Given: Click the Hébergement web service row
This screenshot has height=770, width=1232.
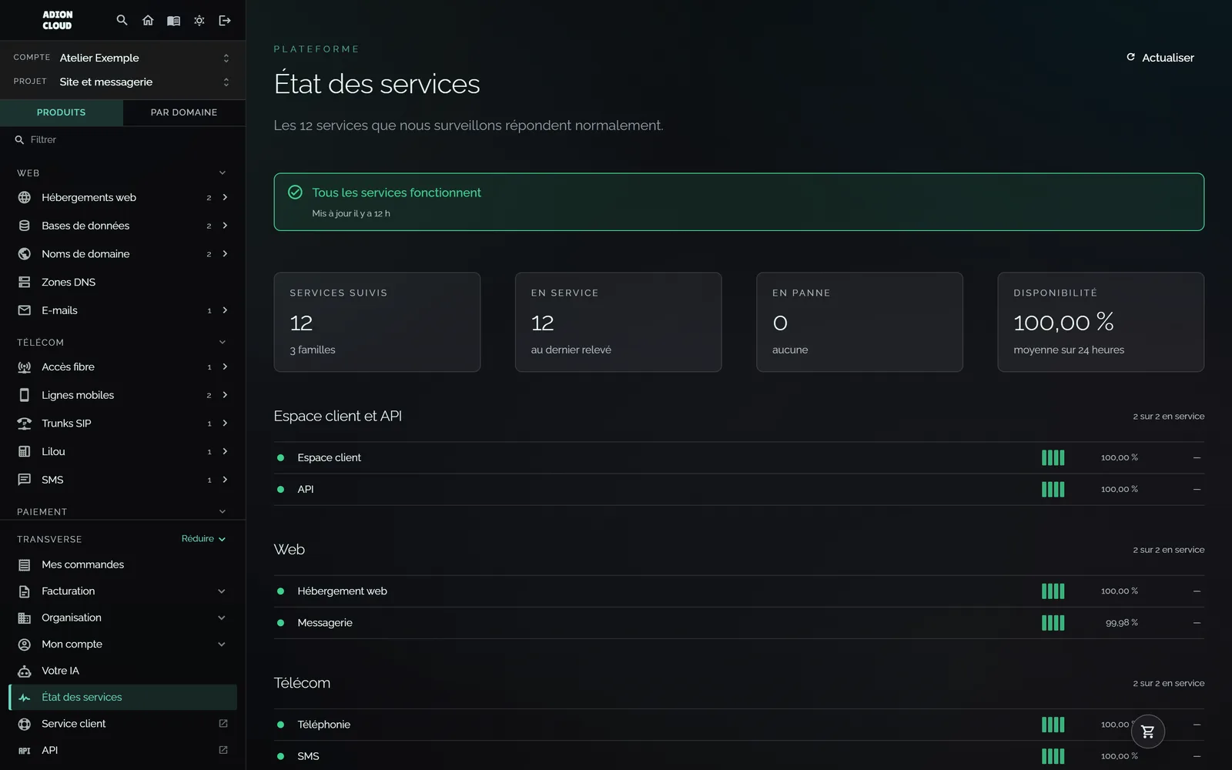Looking at the screenshot, I should (738, 591).
